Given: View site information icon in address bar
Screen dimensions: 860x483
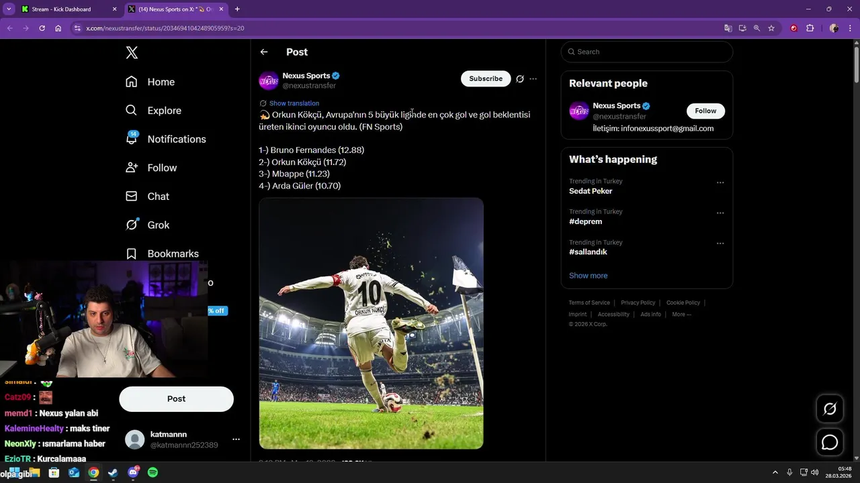Looking at the screenshot, I should pyautogui.click(x=77, y=28).
